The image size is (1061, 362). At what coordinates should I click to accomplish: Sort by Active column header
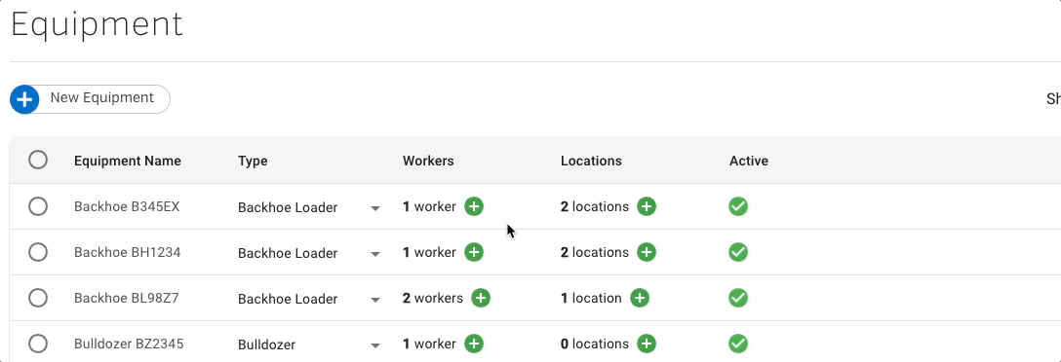click(x=749, y=161)
